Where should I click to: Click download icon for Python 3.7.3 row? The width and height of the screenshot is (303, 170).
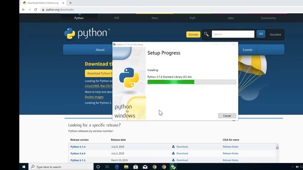click(173, 160)
